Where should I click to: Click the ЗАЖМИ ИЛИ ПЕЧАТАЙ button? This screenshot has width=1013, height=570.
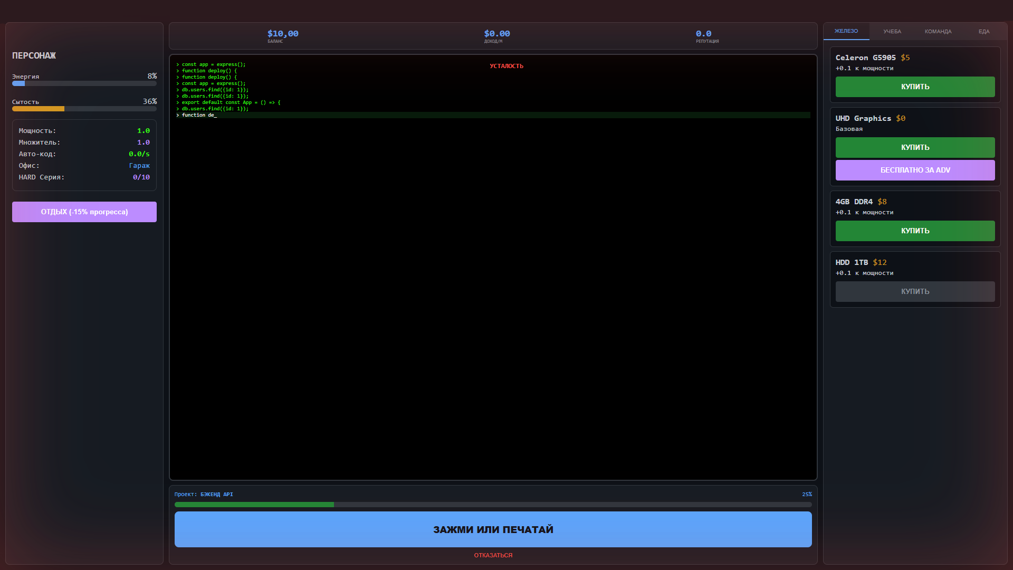pos(493,529)
